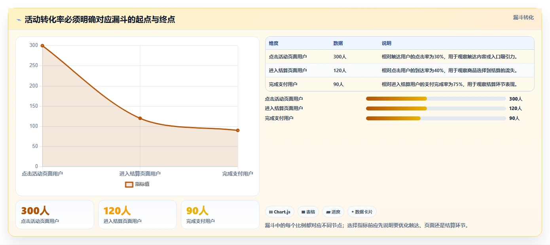Image resolution: width=550 pixels, height=245 pixels.
Task: Click the 300人 stat card
Action: click(x=55, y=215)
